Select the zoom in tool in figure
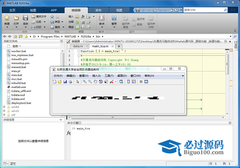The width and height of the screenshot is (240, 168). point(85,82)
